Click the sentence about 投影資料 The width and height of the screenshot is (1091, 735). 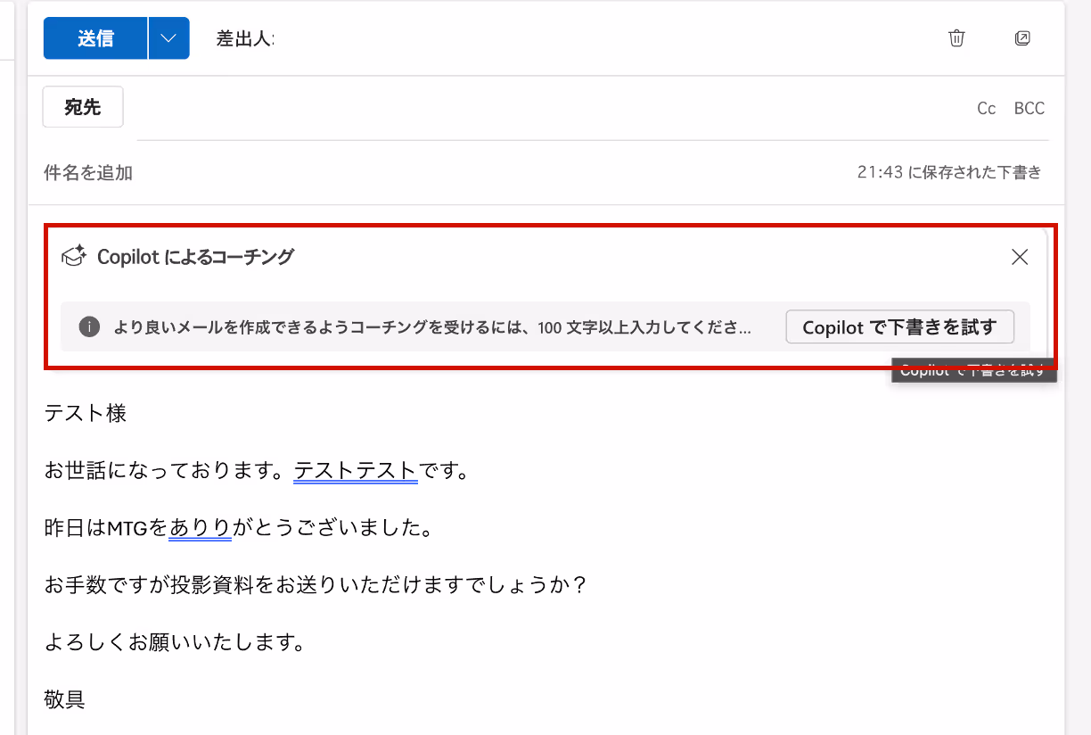316,586
